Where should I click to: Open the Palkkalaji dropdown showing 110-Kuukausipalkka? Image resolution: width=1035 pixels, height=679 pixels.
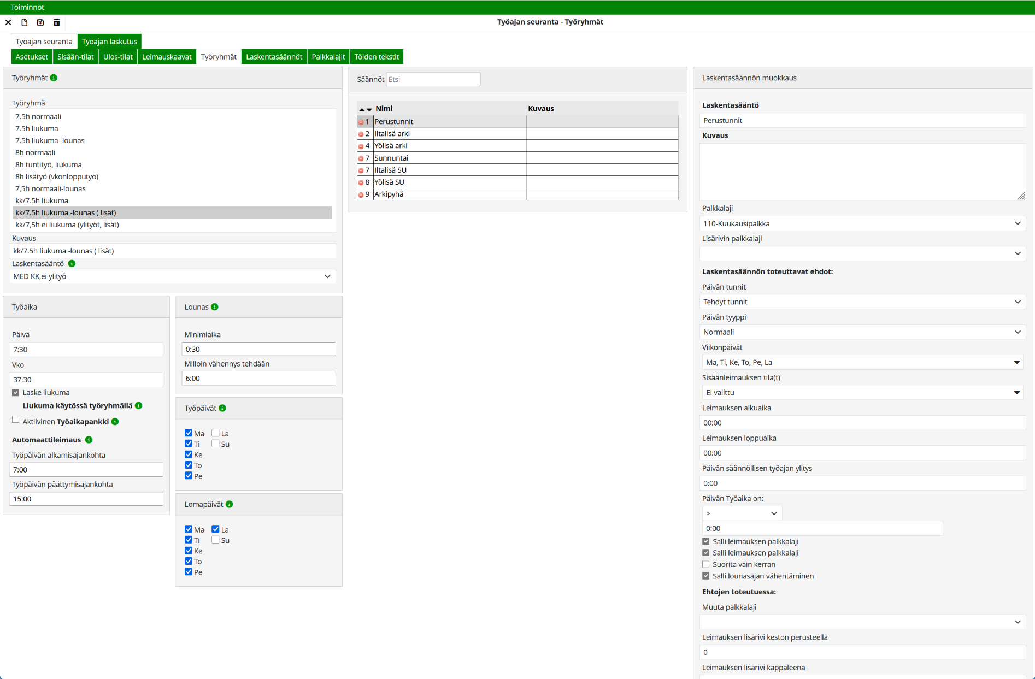(x=862, y=223)
